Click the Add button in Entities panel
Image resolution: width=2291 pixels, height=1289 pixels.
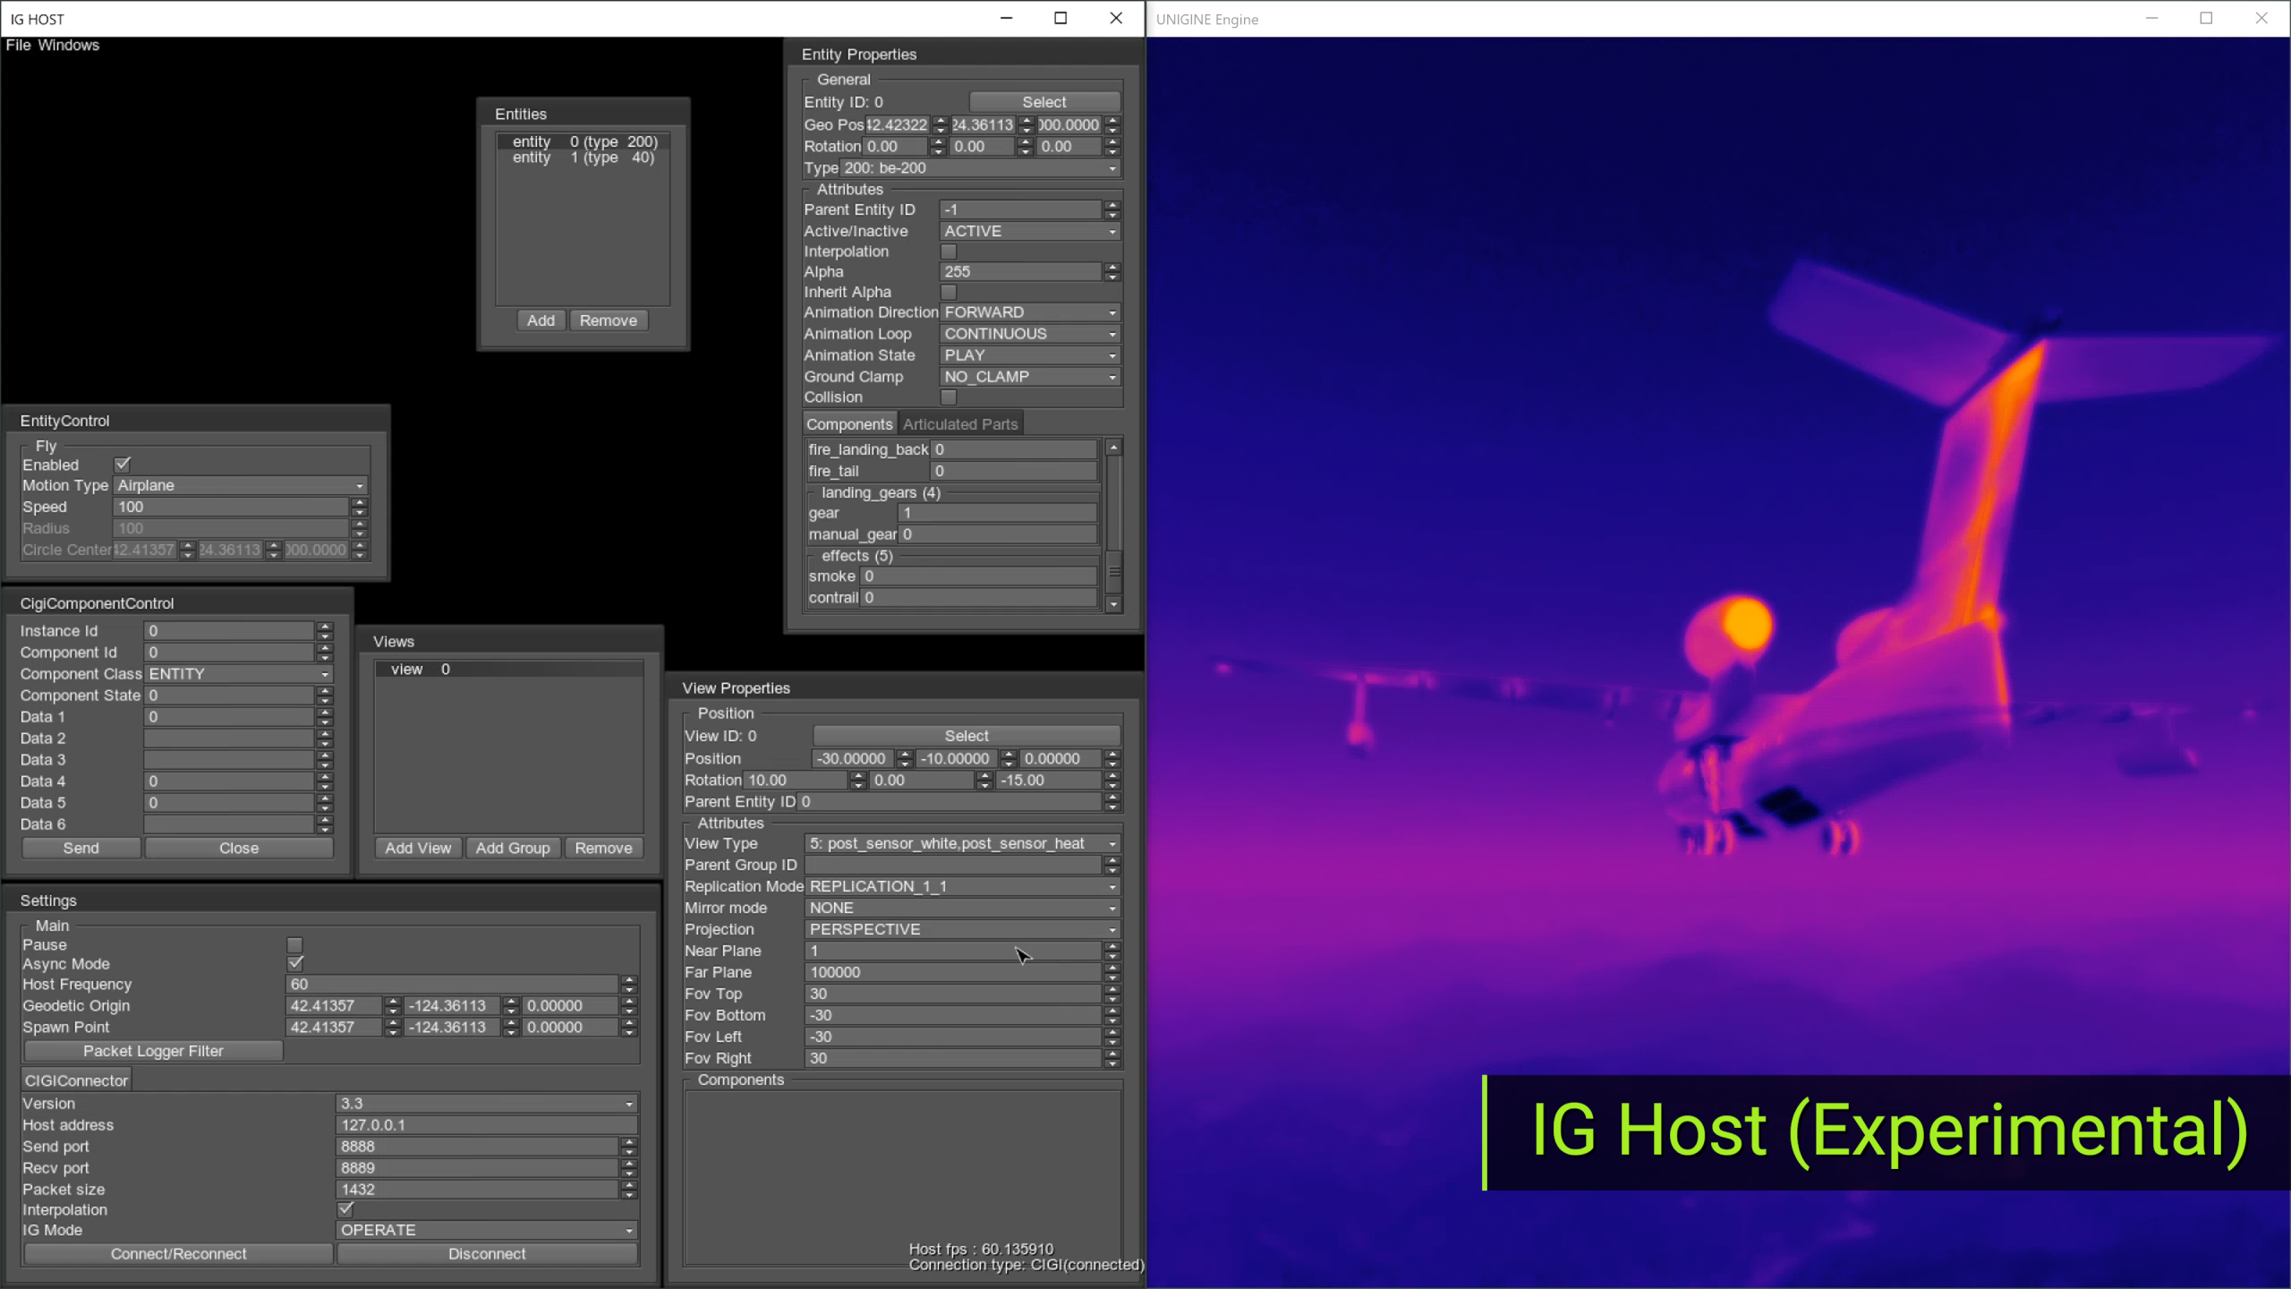(x=540, y=320)
